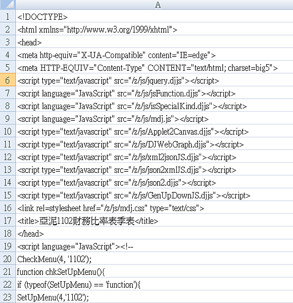293x303 pixels.
Task: Select row 6 highlighted header
Action: [x=8, y=80]
